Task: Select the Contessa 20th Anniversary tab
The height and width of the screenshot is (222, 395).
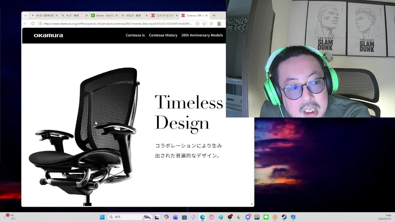Action: (x=194, y=15)
